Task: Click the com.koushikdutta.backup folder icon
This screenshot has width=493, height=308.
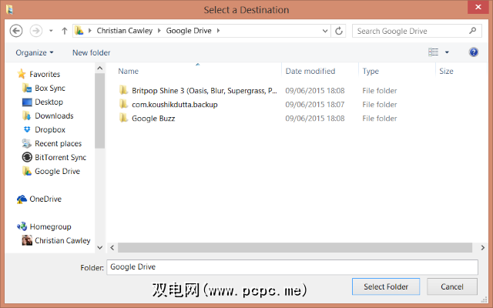Action: [x=123, y=104]
